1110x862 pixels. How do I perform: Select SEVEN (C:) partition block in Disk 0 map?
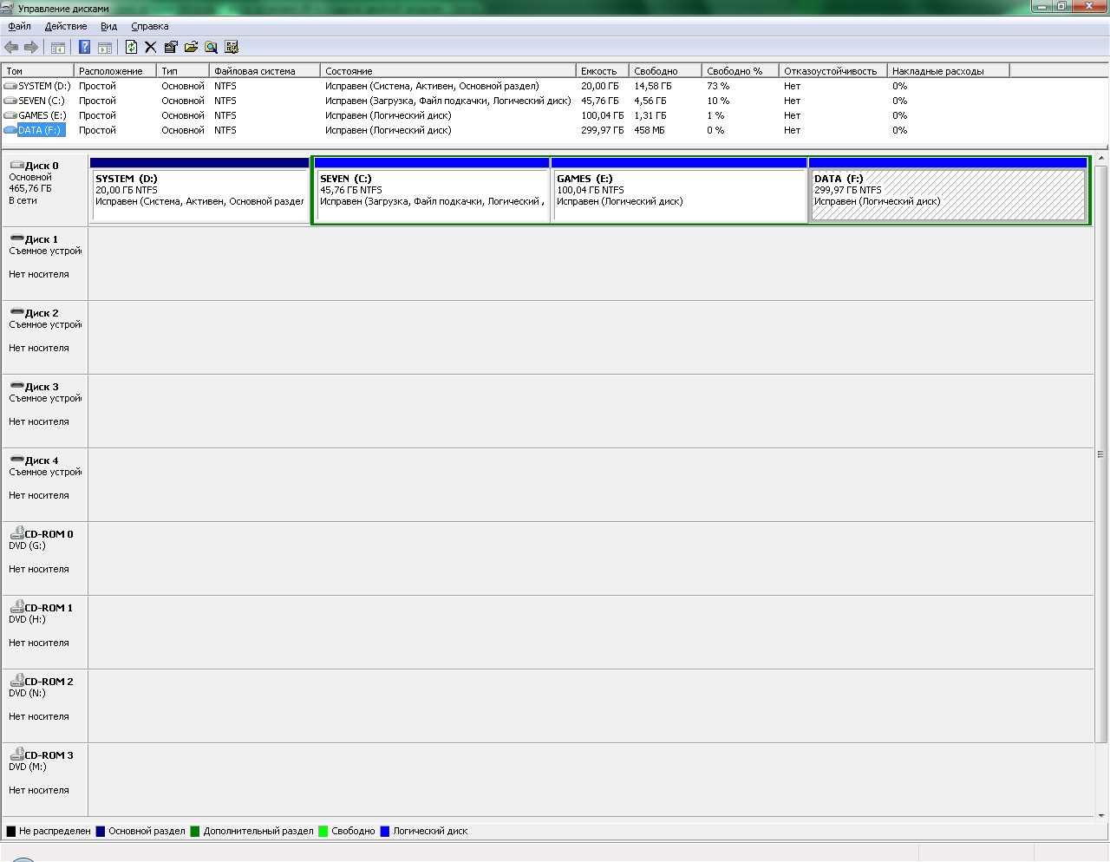[432, 190]
